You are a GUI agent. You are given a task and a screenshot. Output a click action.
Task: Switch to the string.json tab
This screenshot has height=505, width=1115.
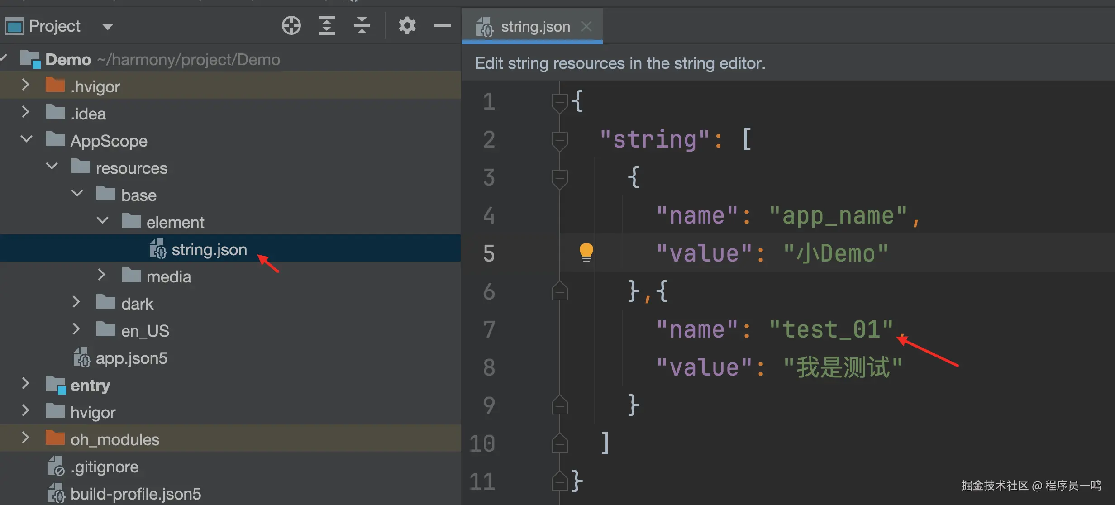click(x=535, y=27)
